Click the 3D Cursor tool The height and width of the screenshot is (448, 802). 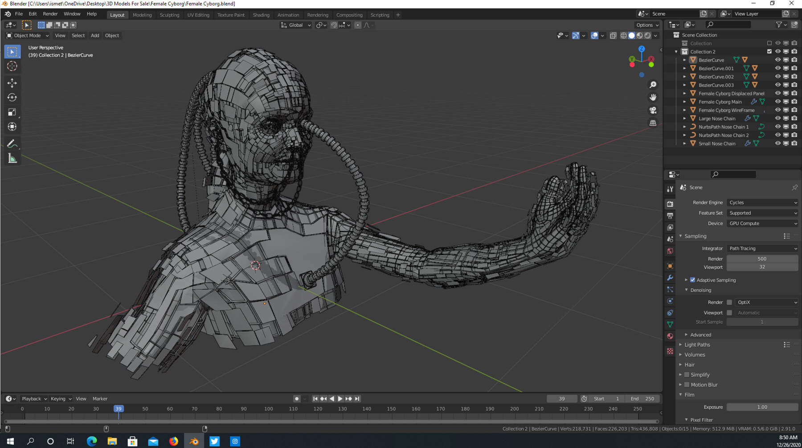(x=12, y=66)
